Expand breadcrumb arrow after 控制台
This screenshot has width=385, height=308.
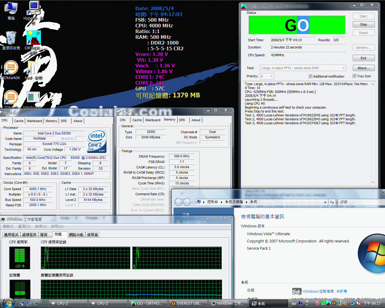[222, 202]
